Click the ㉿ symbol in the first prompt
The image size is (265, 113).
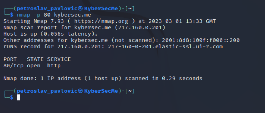(81, 8)
